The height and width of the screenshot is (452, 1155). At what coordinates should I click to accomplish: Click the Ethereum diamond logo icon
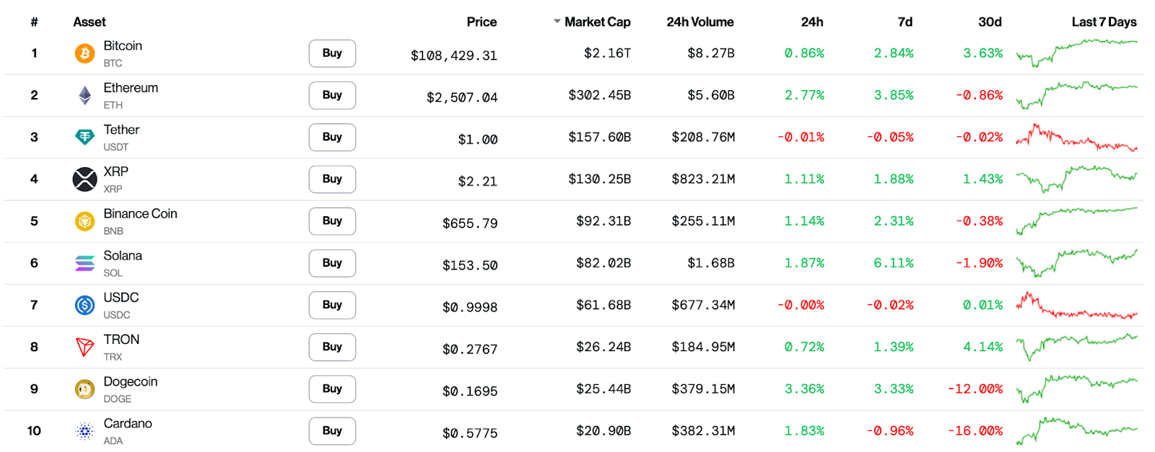click(84, 95)
